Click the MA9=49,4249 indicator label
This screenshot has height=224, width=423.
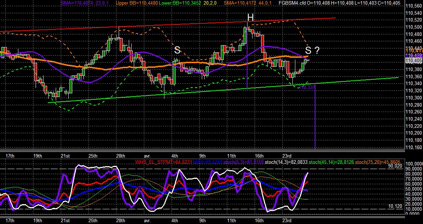(209, 162)
